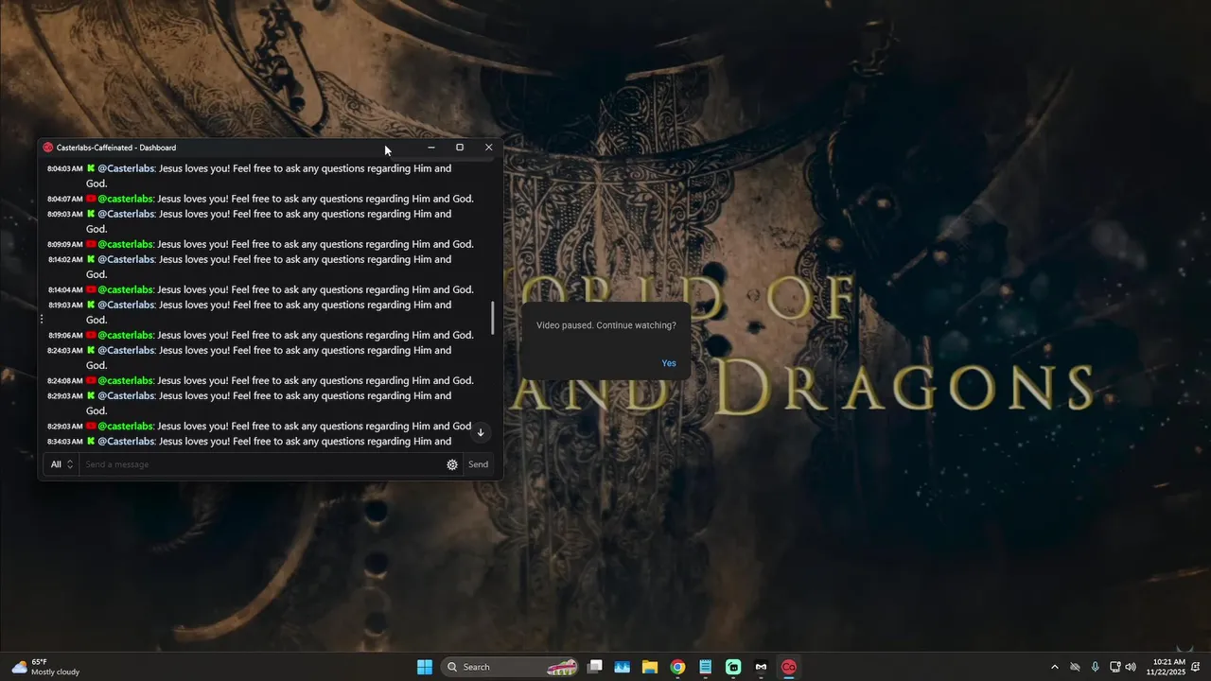The image size is (1211, 681).
Task: Click the YouTube icon on the 8:19:06 AM message
Action: 91,335
